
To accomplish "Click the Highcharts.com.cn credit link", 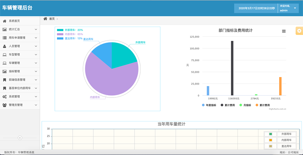I will (277, 109).
